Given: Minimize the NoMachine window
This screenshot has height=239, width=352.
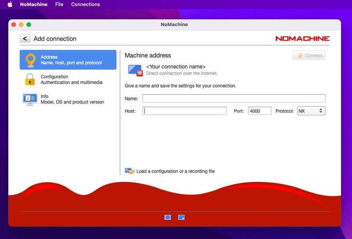Looking at the screenshot, I should 21,25.
